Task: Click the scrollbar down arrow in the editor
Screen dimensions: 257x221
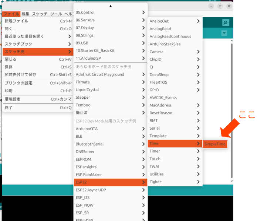Action: click(x=231, y=181)
